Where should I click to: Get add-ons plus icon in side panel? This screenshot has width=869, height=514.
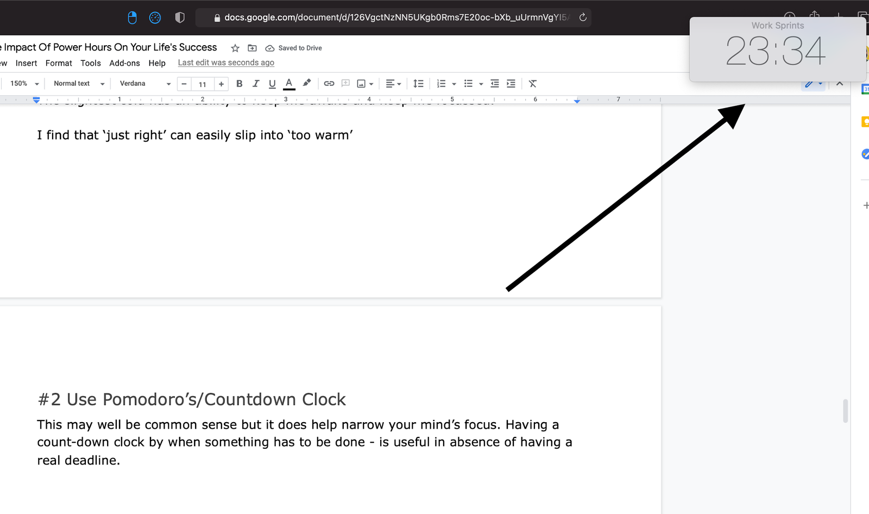pos(866,205)
